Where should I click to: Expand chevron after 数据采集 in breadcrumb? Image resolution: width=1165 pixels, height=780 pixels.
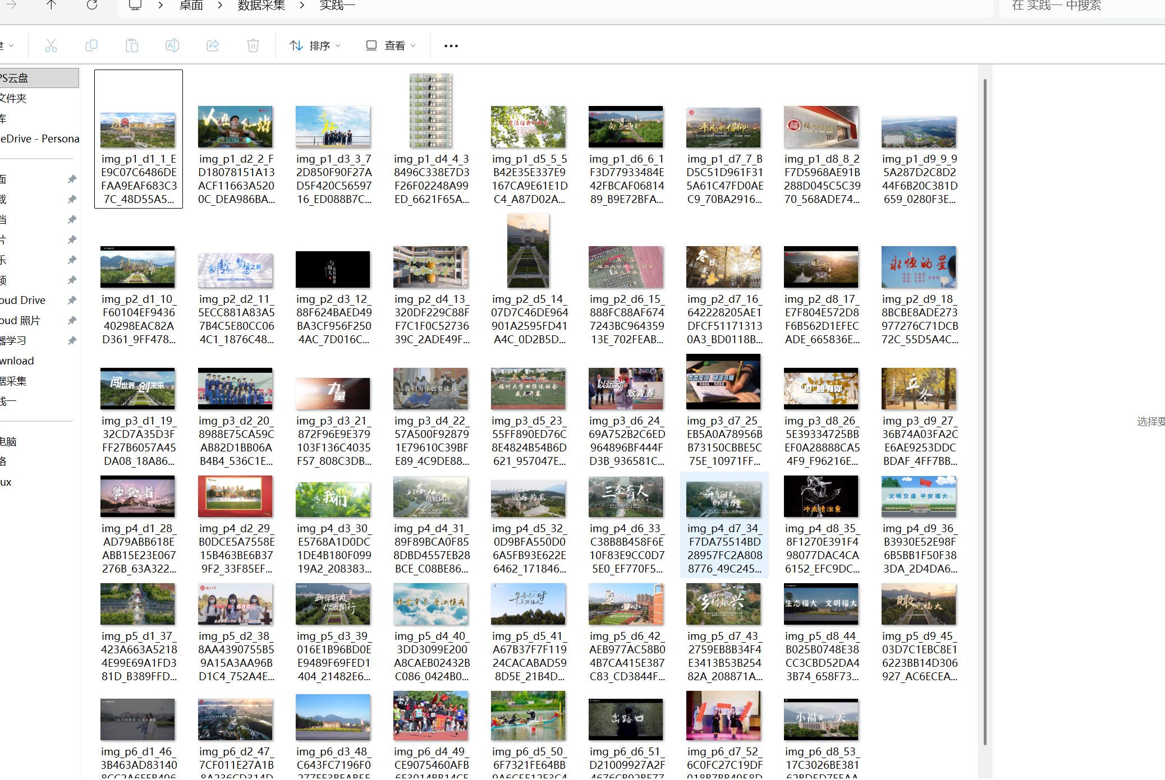click(302, 5)
